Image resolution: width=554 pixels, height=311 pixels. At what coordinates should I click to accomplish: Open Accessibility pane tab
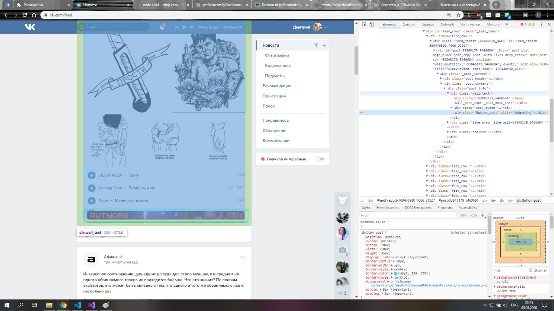(468, 208)
